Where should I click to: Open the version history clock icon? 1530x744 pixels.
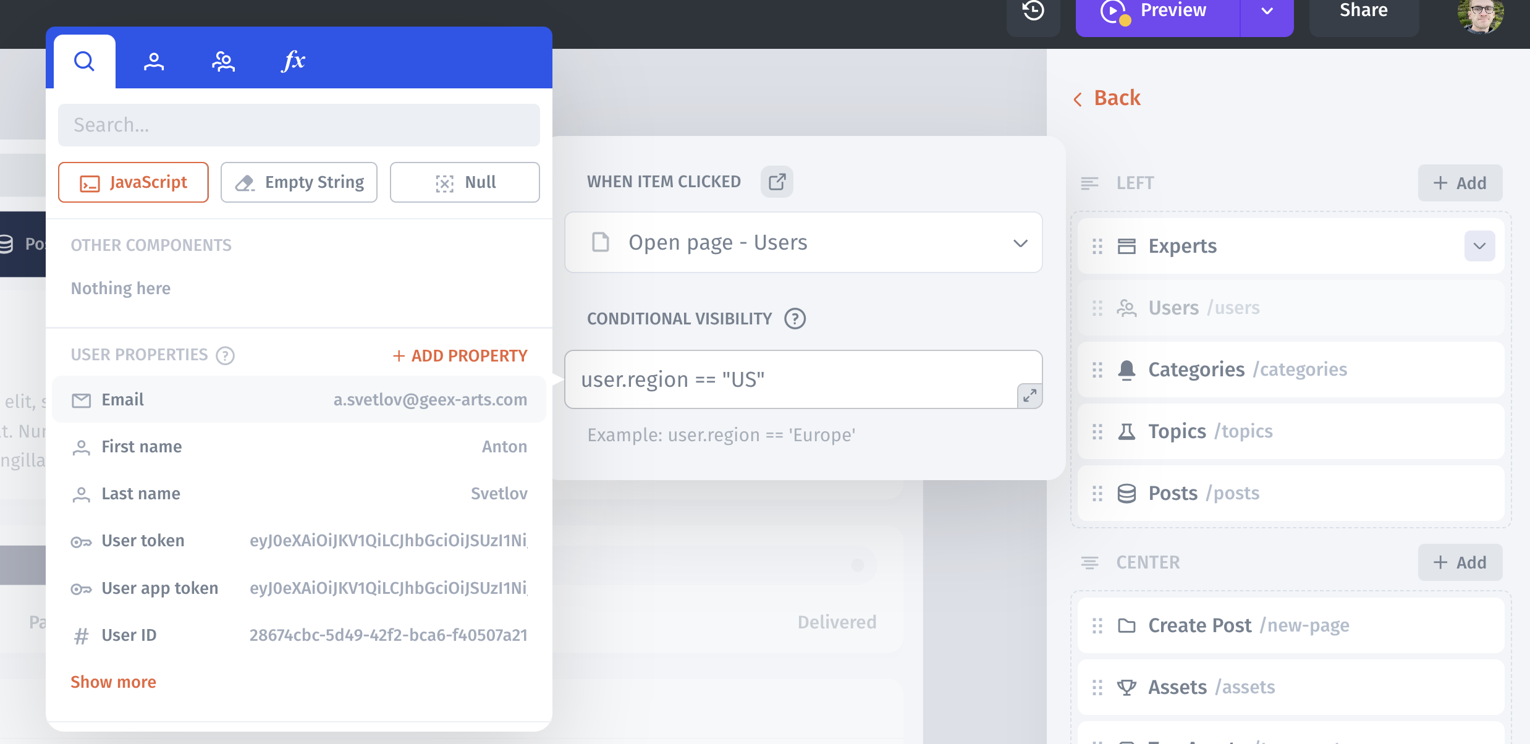coord(1033,11)
